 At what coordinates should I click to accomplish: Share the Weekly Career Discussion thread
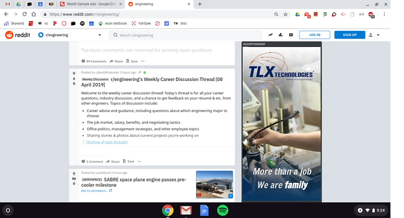(x=113, y=161)
